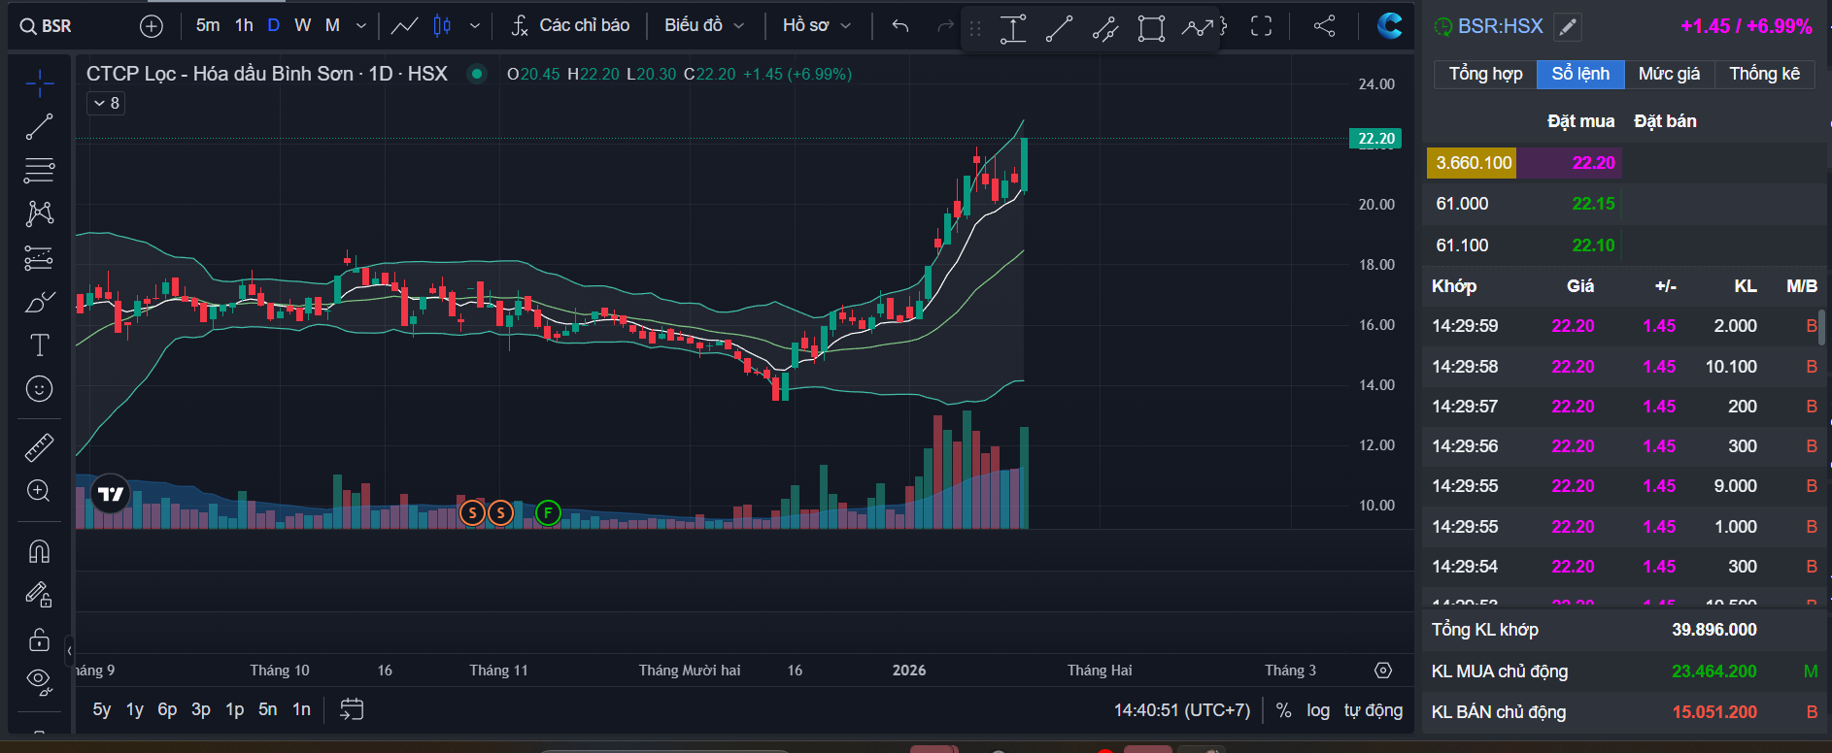Expand the time interval dropdown chevron

click(361, 26)
